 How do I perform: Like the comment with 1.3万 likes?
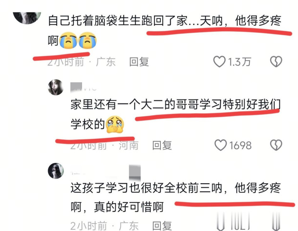pyautogui.click(x=219, y=61)
